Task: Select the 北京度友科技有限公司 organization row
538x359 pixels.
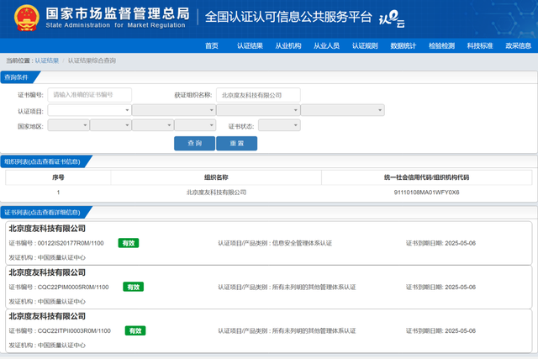Action: click(x=216, y=192)
